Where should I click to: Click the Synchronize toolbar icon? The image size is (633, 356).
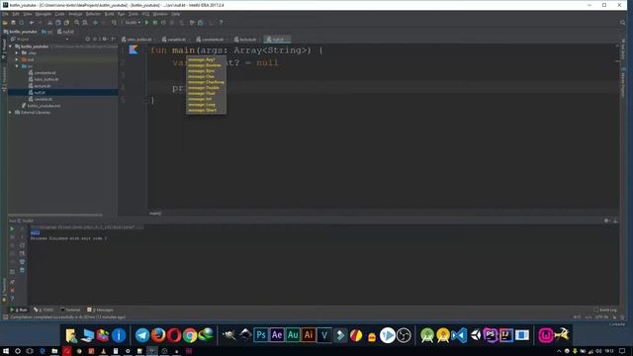click(x=22, y=23)
